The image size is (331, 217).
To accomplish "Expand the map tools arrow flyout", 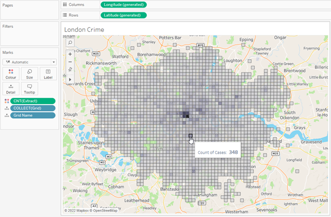I will (70, 79).
